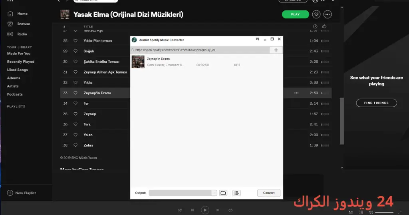
Task: Click duration clock column header icon
Action: pyautogui.click(x=315, y=26)
